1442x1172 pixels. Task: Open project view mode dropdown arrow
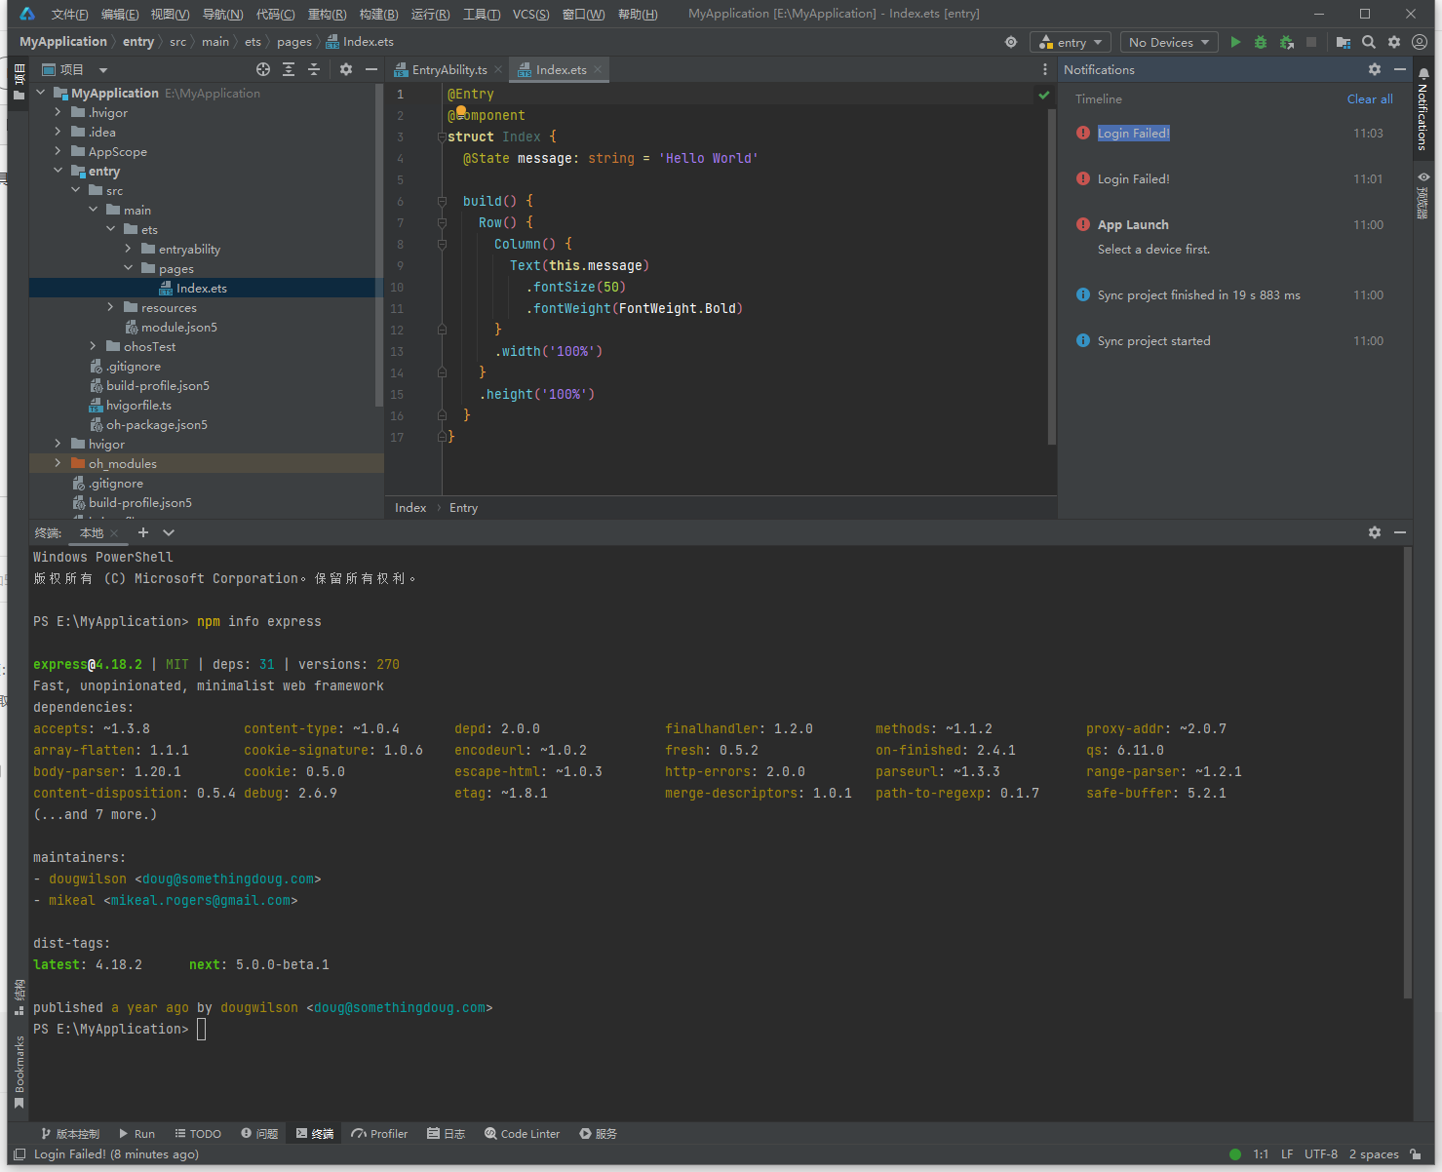pos(102,70)
